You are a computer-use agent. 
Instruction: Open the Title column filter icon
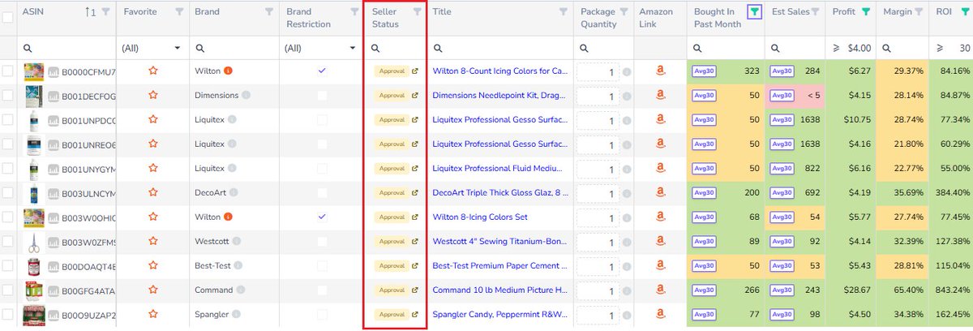coord(564,12)
